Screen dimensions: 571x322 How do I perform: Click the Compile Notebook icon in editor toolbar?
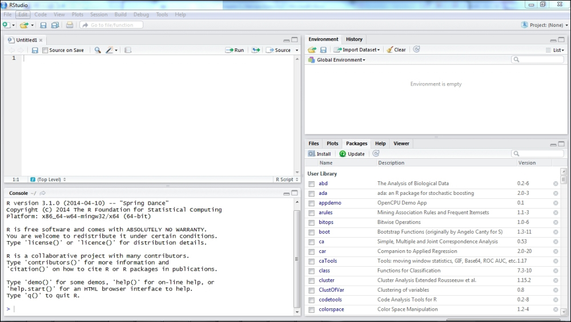tap(128, 50)
